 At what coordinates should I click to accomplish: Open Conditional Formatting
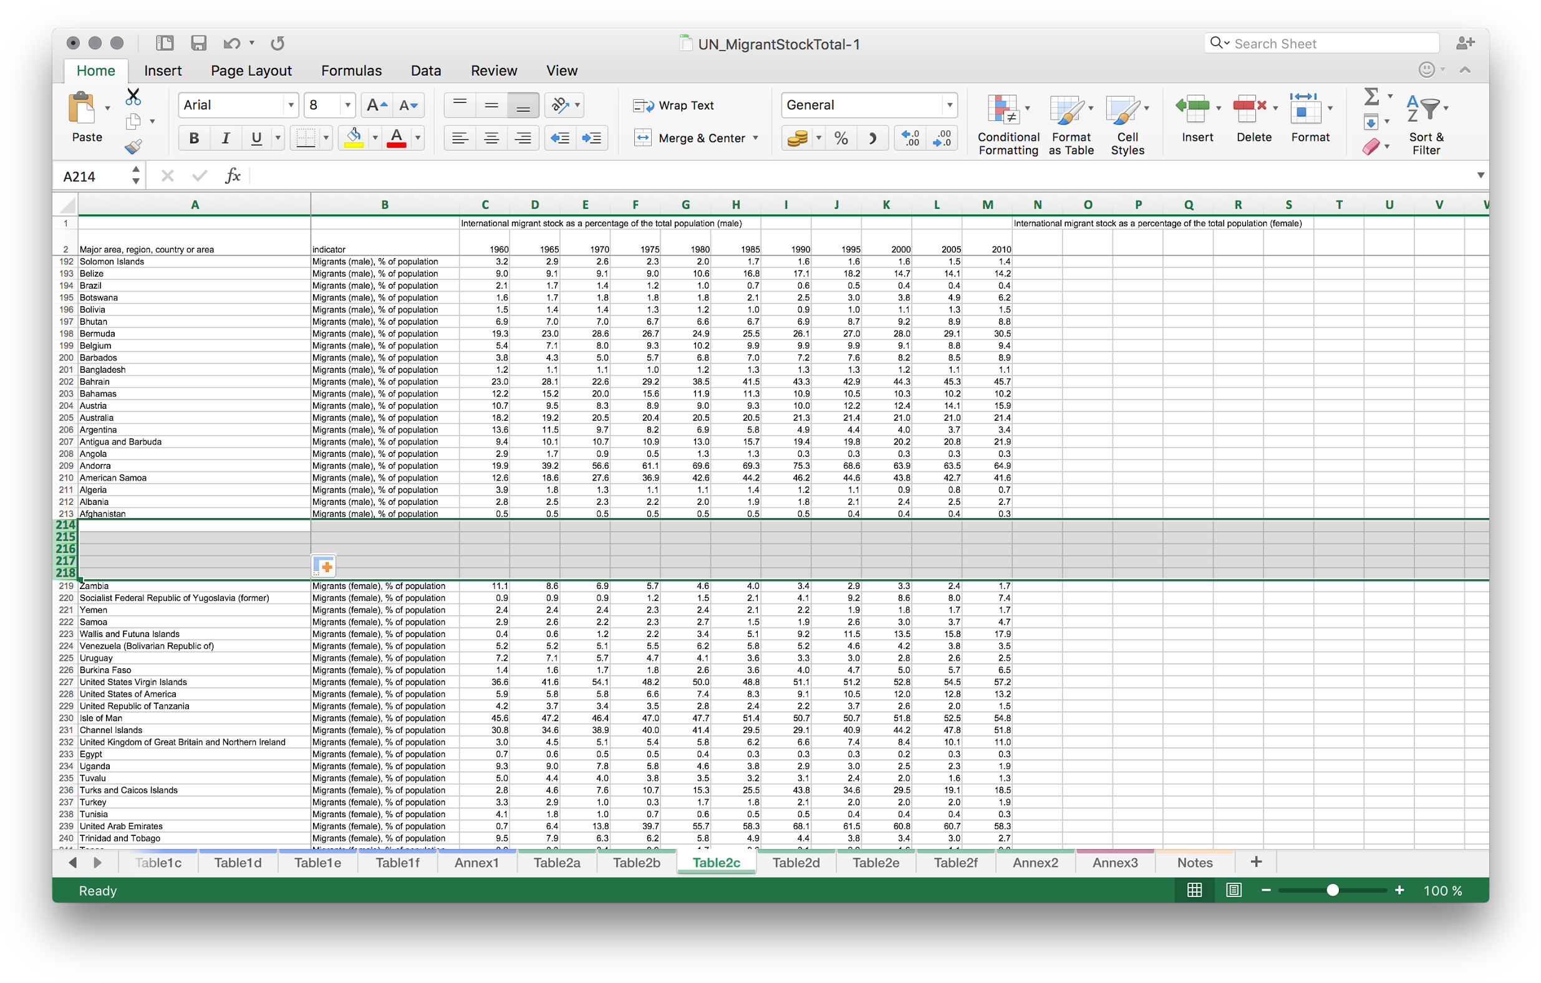coord(1007,125)
